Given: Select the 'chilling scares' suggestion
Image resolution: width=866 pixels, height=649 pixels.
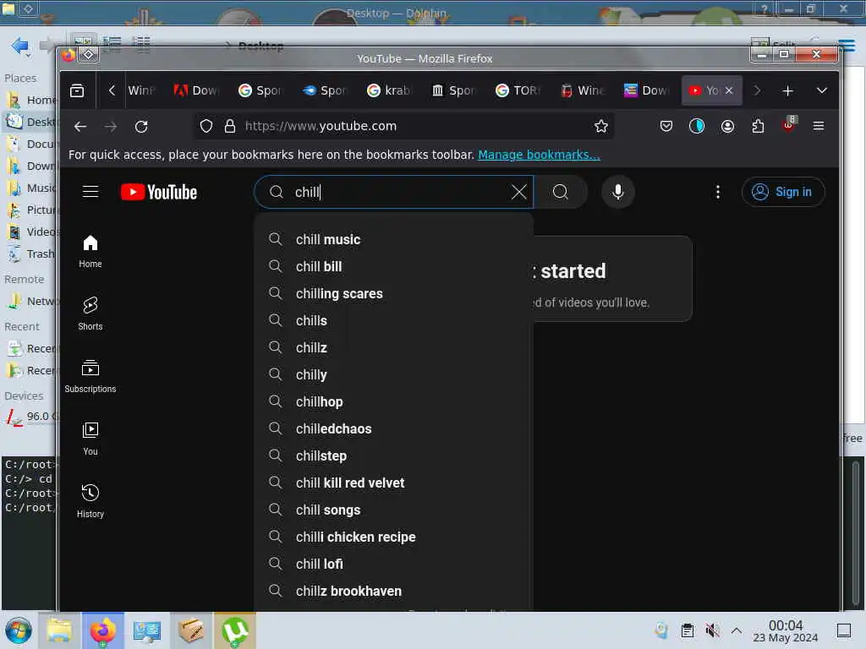Looking at the screenshot, I should [x=394, y=293].
